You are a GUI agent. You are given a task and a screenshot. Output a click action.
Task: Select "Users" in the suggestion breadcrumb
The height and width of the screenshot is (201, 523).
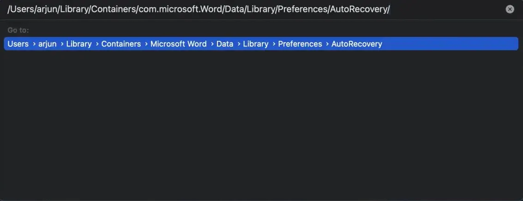pos(18,44)
